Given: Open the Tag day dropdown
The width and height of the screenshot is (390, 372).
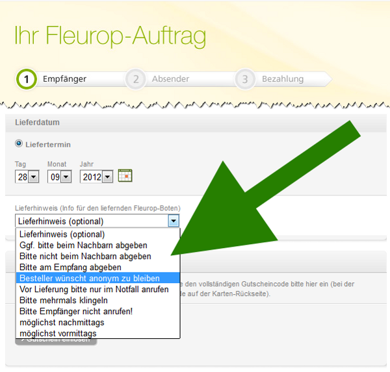Looking at the screenshot, I should [27, 177].
